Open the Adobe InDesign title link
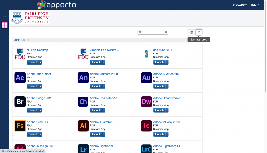 [x=41, y=146]
